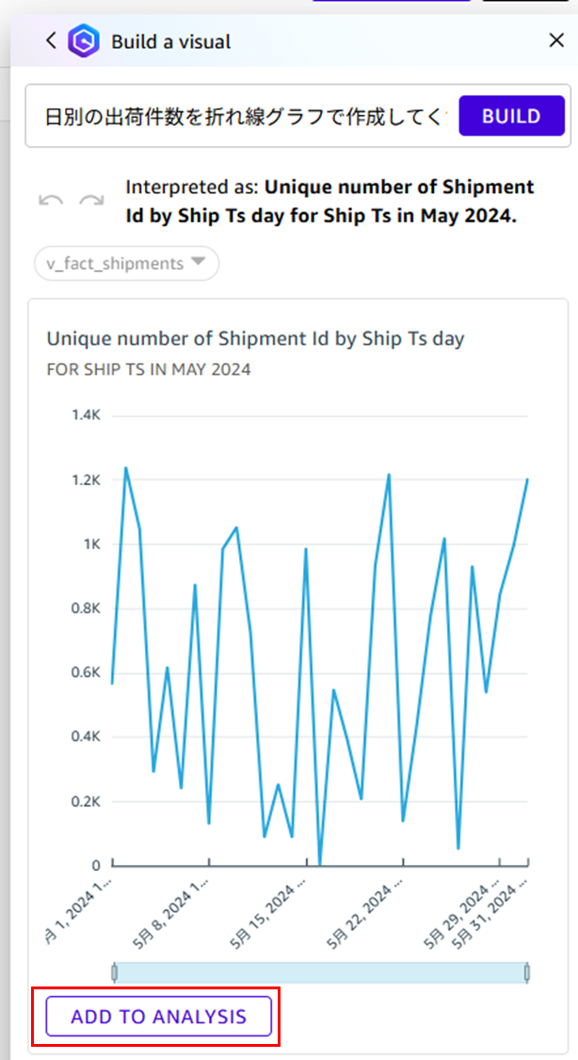The width and height of the screenshot is (578, 1060).
Task: Click the Japanese prompt input field
Action: [x=243, y=117]
